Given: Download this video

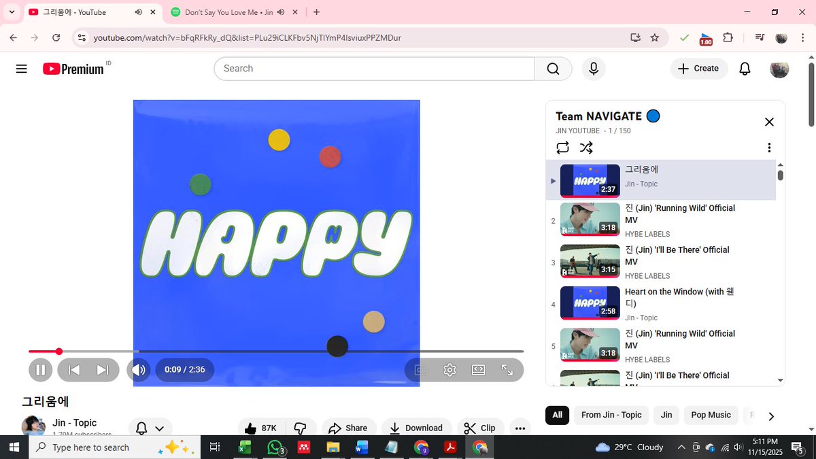Looking at the screenshot, I should pyautogui.click(x=416, y=428).
